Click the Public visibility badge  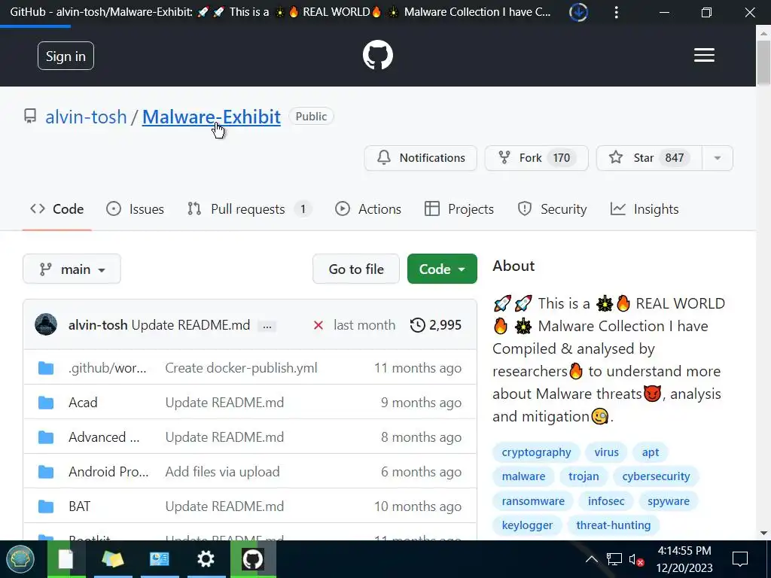pos(311,117)
